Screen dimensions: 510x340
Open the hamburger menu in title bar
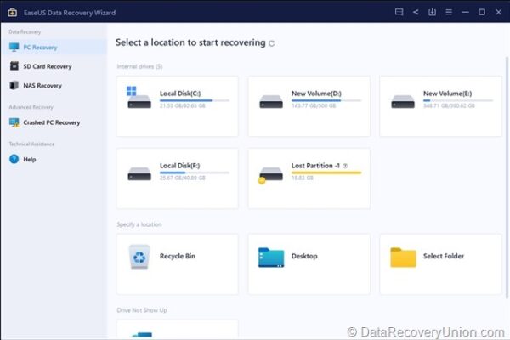click(x=448, y=12)
